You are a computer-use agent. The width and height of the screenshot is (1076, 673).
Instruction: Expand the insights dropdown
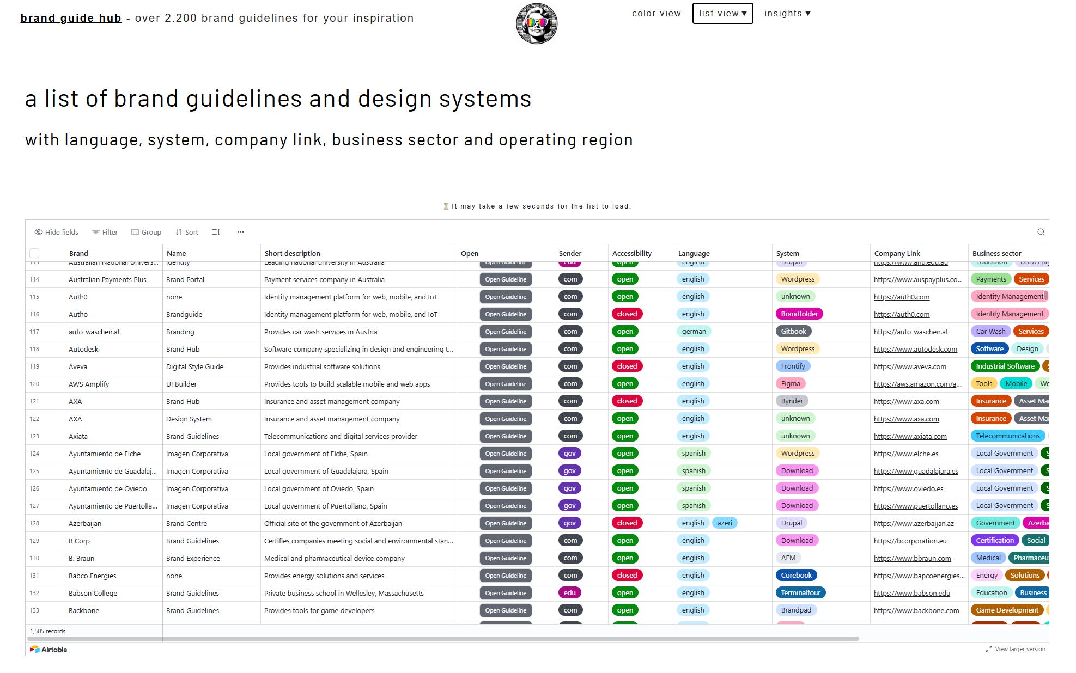[787, 14]
